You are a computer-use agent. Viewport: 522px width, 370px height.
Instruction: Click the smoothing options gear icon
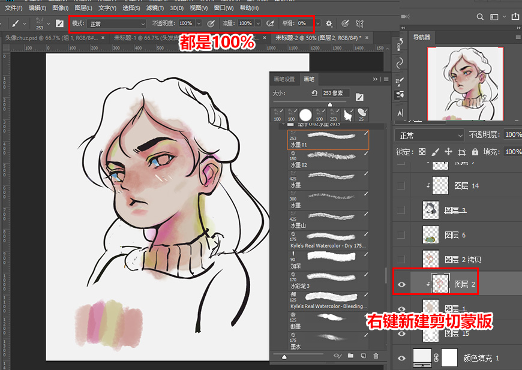(x=329, y=23)
